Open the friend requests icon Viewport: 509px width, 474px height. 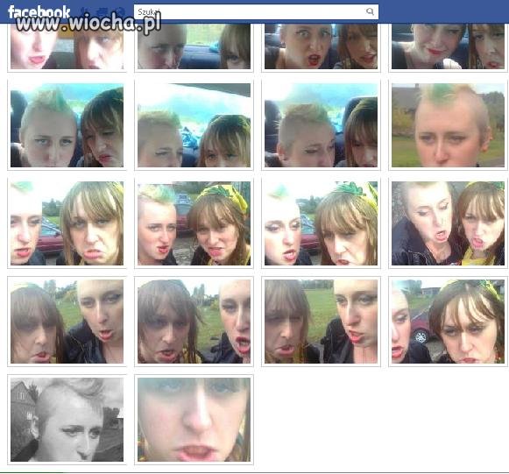point(85,11)
